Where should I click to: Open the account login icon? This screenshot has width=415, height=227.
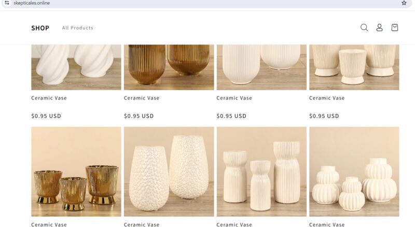click(379, 27)
